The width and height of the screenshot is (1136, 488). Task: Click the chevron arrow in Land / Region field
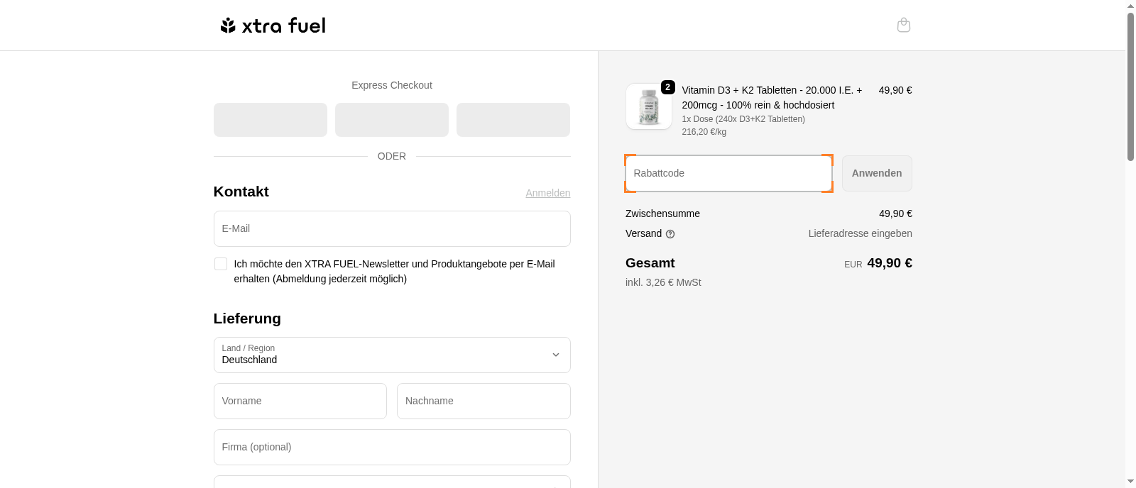coord(556,355)
